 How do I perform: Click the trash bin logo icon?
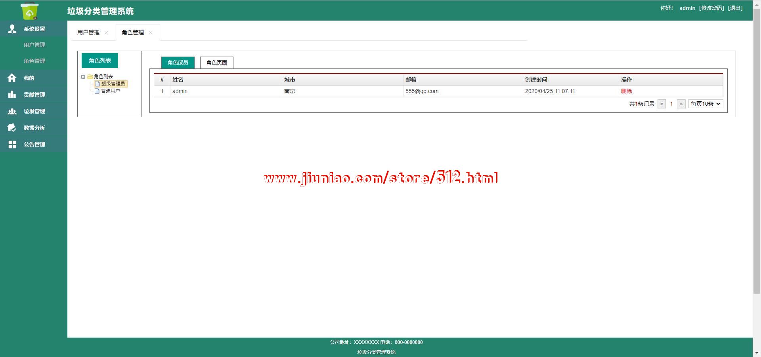(30, 11)
